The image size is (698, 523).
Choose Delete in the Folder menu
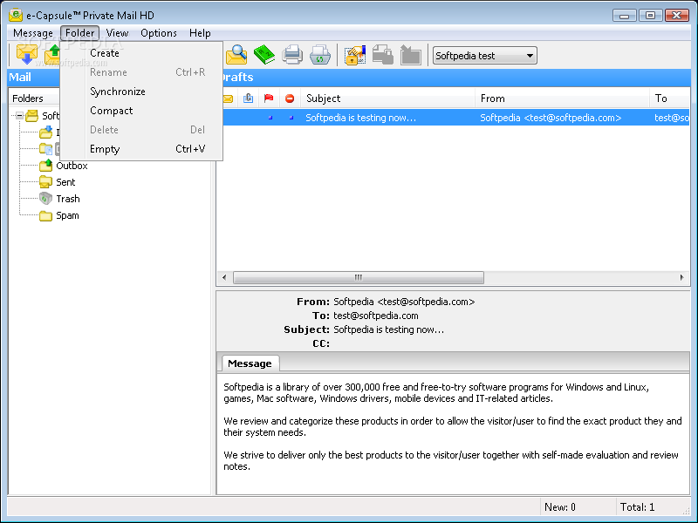(x=141, y=129)
